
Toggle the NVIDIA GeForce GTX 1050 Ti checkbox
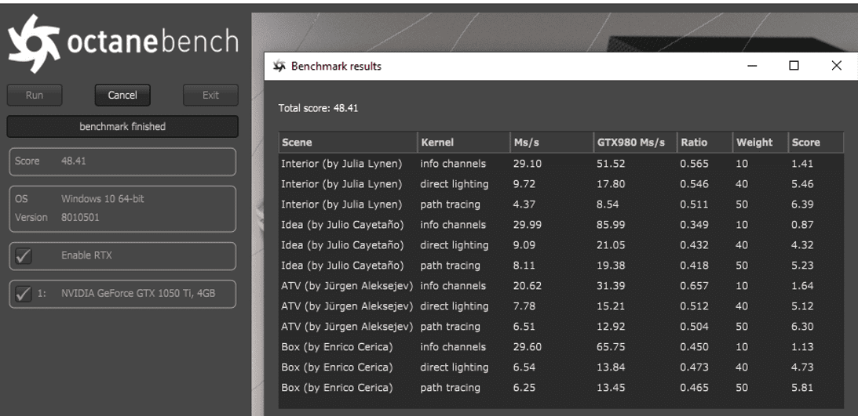(24, 294)
